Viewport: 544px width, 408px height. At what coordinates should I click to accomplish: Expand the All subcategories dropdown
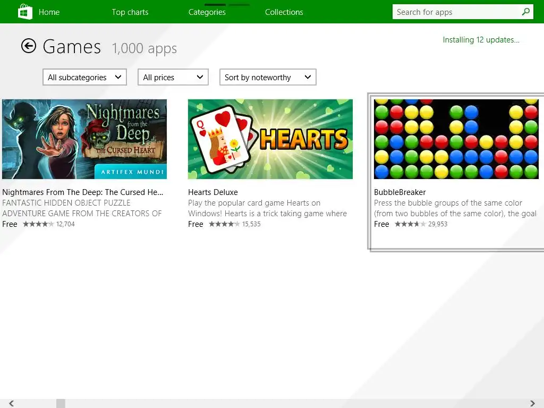coord(84,77)
